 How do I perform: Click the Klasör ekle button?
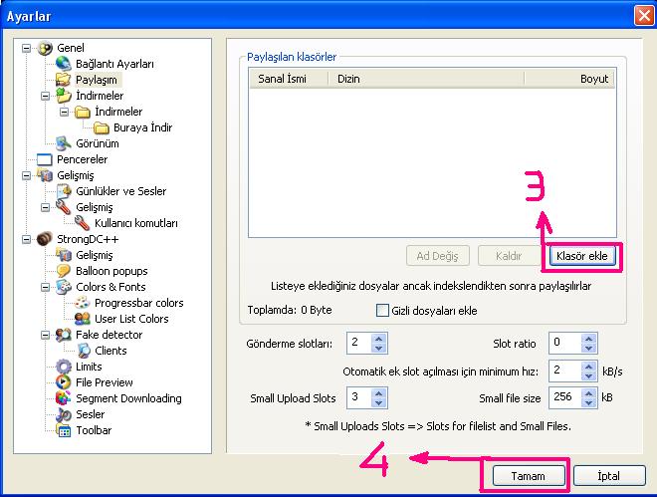tap(582, 256)
